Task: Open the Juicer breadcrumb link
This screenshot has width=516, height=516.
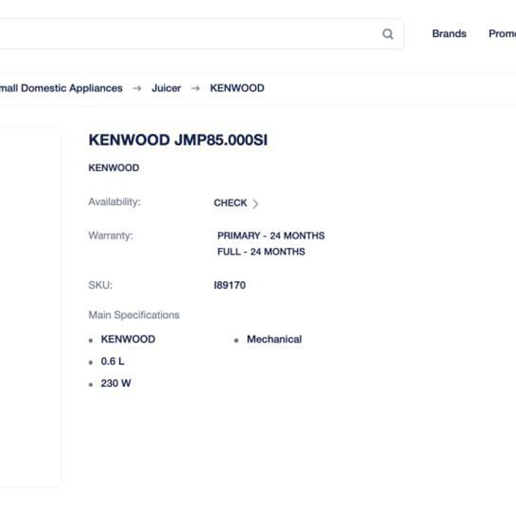Action: 166,88
